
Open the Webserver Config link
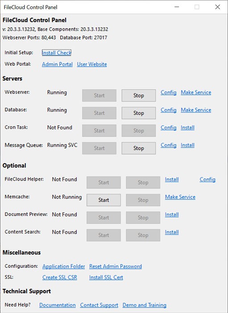[x=169, y=93]
